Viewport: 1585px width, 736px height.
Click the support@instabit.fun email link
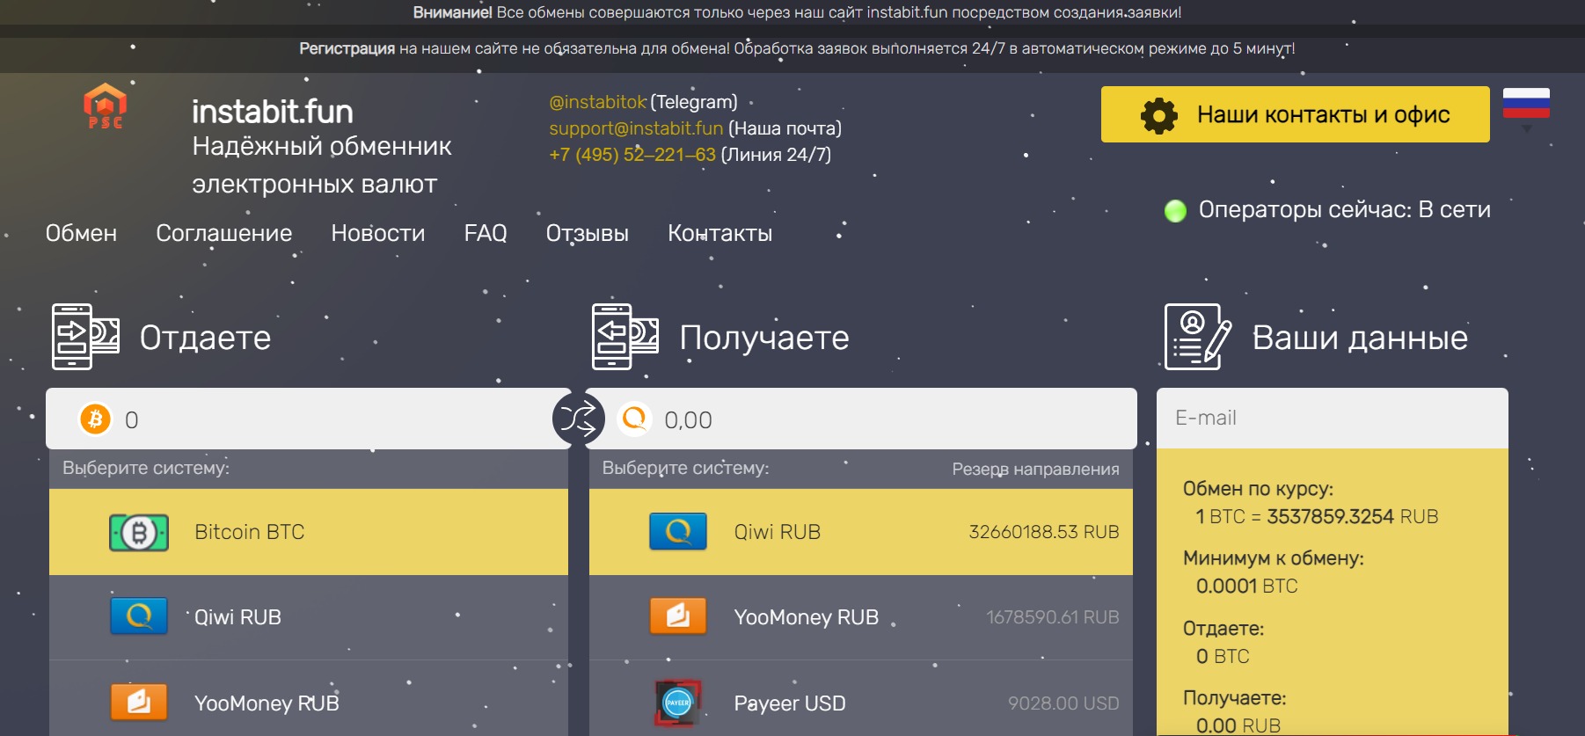pos(636,128)
